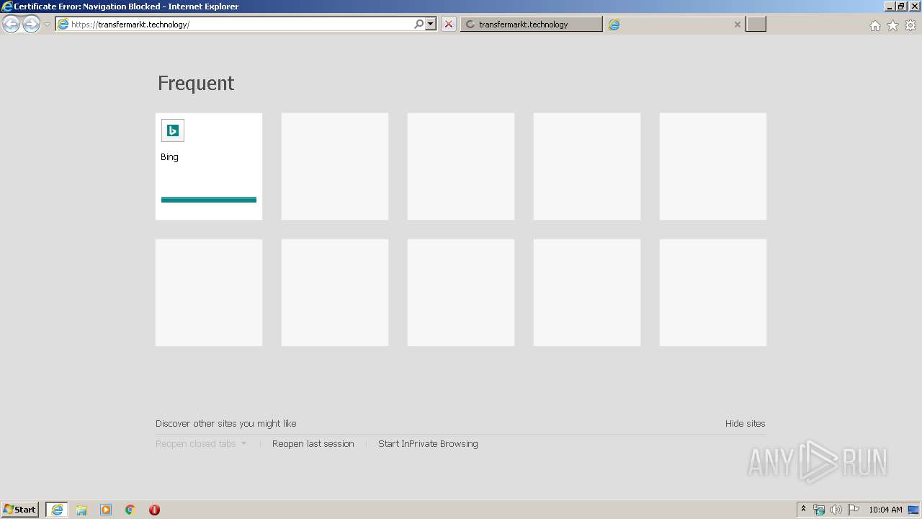Viewport: 922px width, 519px height.
Task: Click the Bing tile's teal usage bar
Action: [x=209, y=200]
